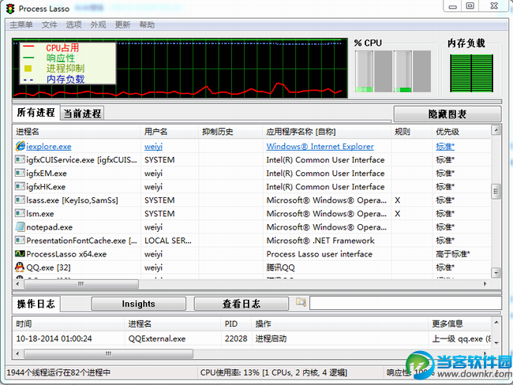513x385 pixels.
Task: Sort by the 进程名 column header
Action: (x=77, y=132)
